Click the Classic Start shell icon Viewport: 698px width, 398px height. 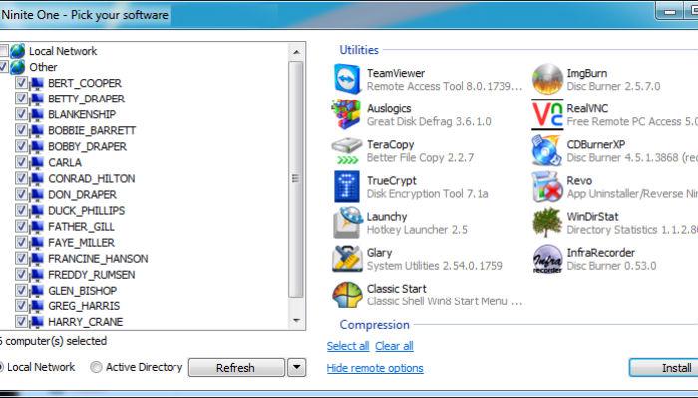(346, 295)
